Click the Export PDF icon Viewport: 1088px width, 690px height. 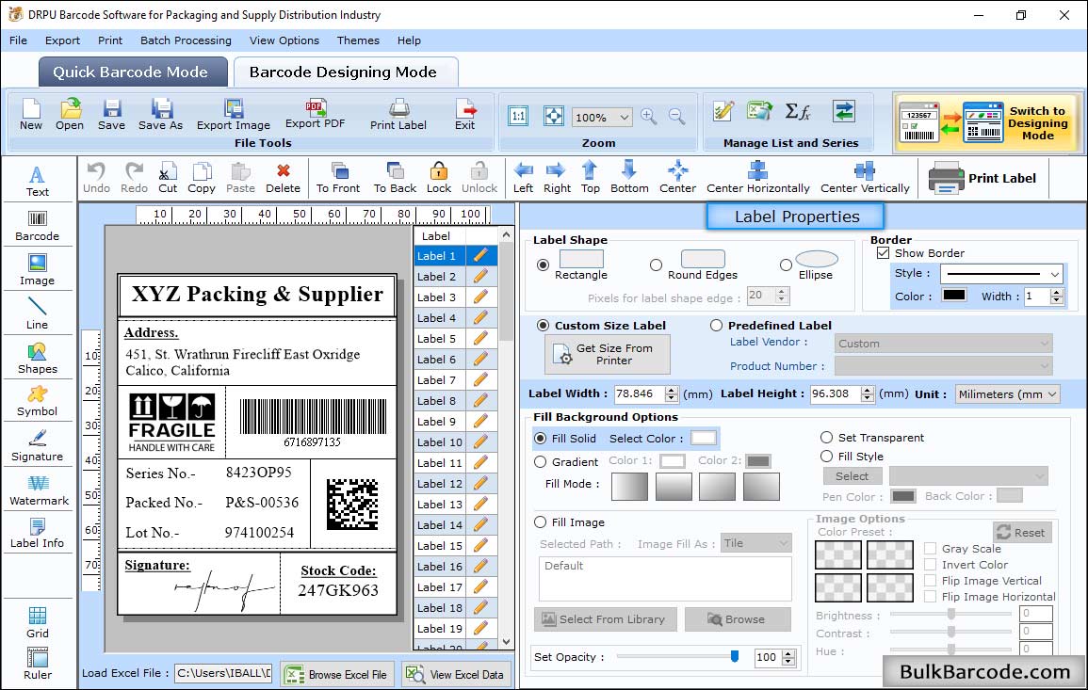[x=315, y=114]
